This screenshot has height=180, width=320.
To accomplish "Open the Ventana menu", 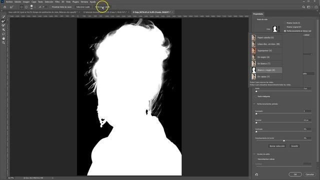I will pyautogui.click(x=84, y=2).
